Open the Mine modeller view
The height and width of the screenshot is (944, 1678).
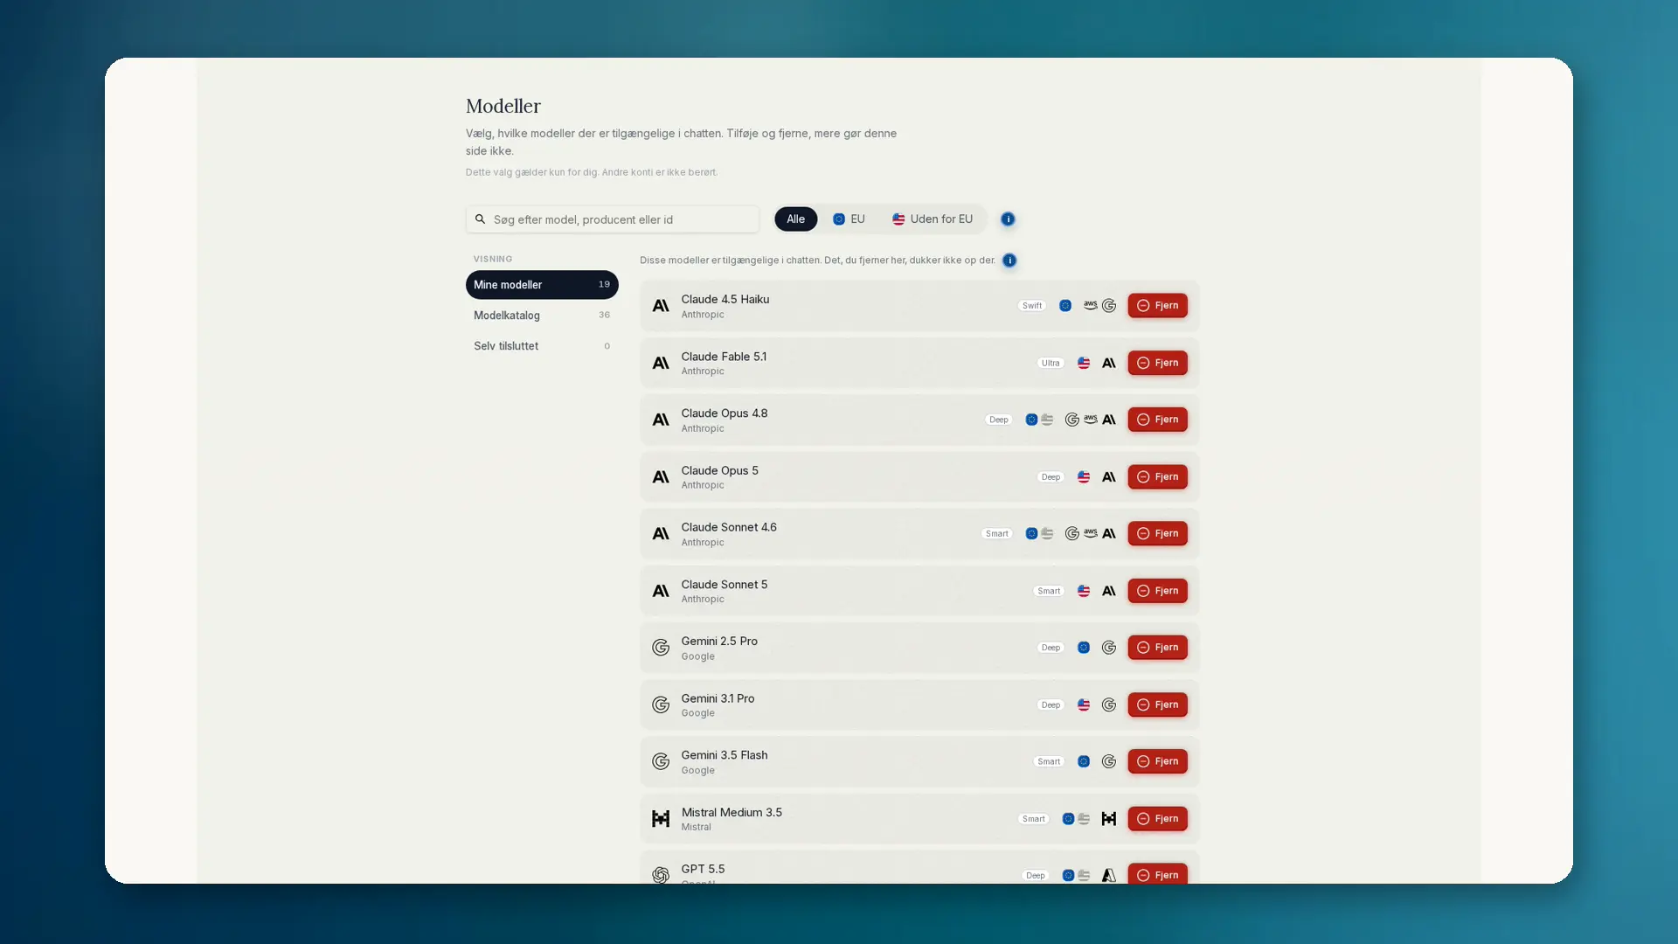[x=542, y=285]
